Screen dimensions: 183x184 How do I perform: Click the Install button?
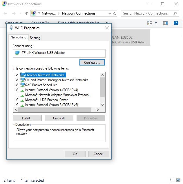tap(27, 118)
